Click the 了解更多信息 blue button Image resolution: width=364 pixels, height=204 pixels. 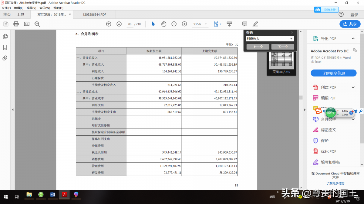point(333,73)
